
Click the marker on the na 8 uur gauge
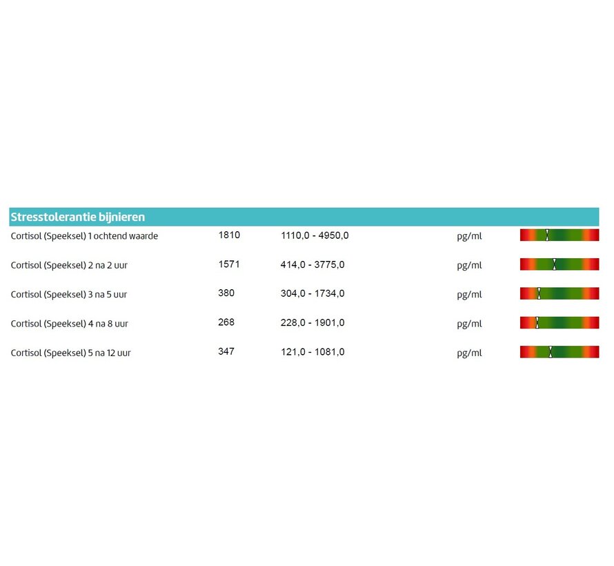coord(537,322)
